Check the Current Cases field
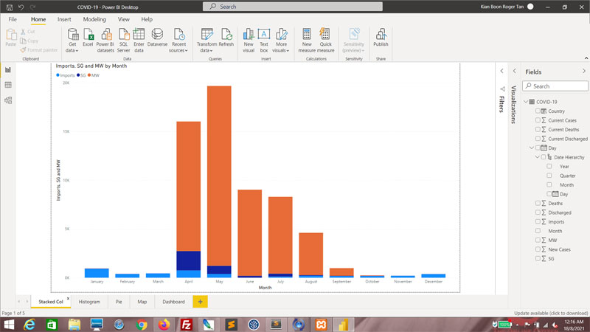This screenshot has width=590, height=332. click(x=538, y=120)
